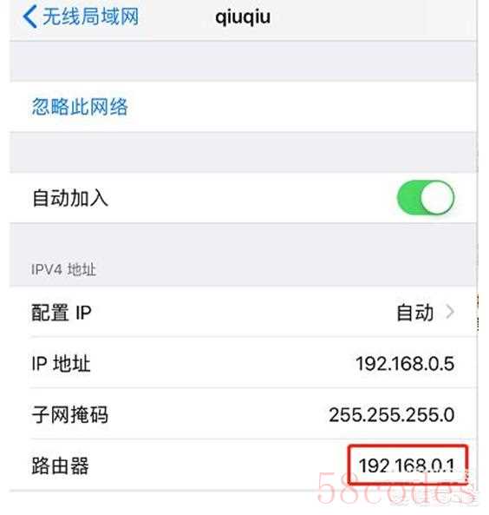Select the 路由器 row label
Viewport: 489px width, 515px height.
(x=61, y=465)
